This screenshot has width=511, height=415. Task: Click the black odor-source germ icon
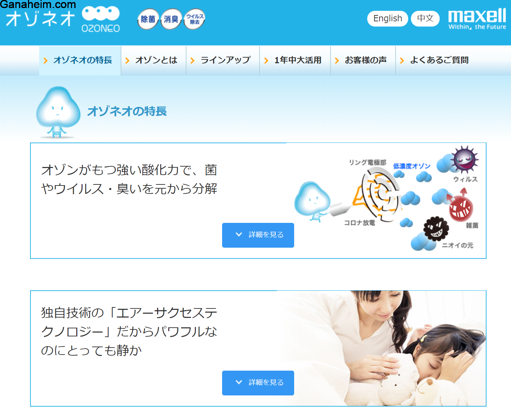click(436, 229)
